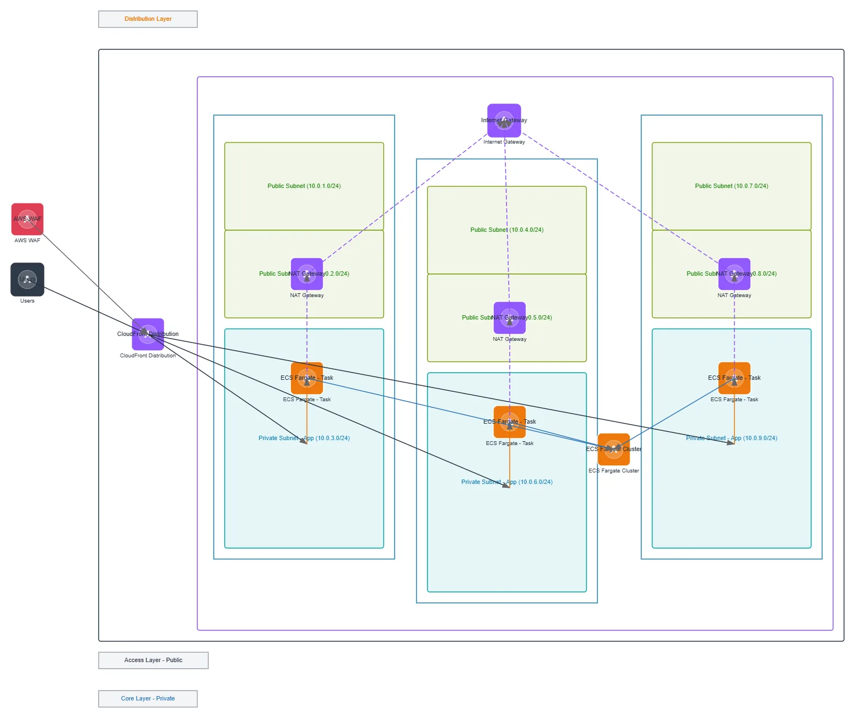This screenshot has height=718, width=855.
Task: Click ECS Fargate Task above subnet 10.0.3.0/24
Action: (x=307, y=378)
